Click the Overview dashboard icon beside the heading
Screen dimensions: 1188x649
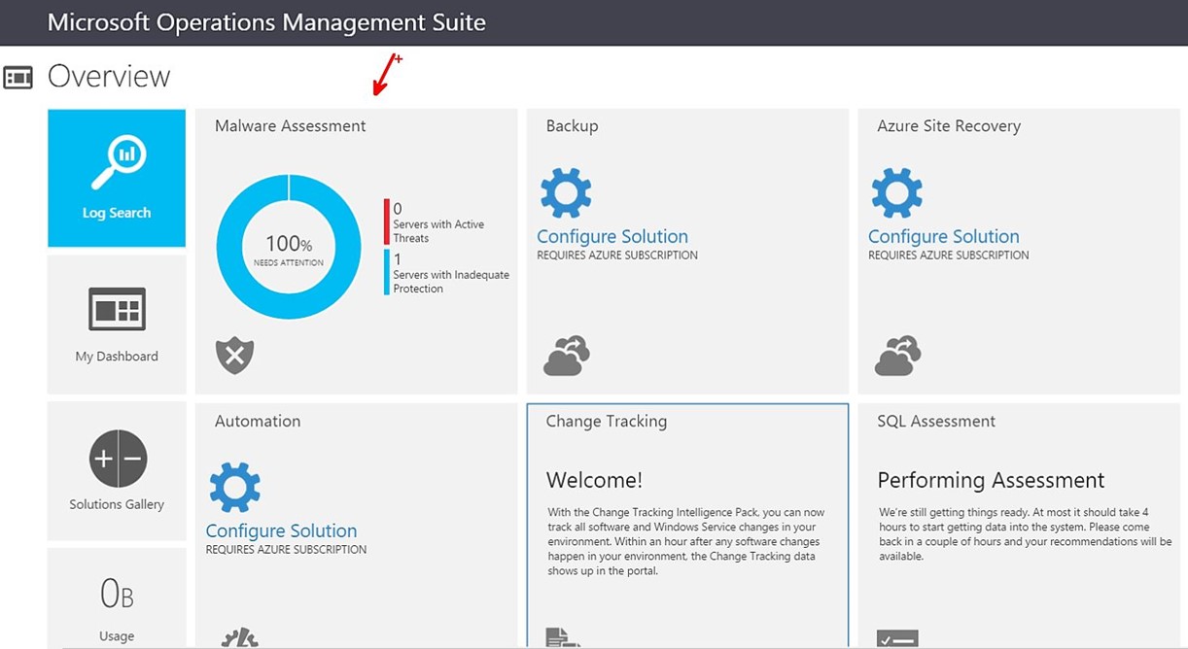point(18,77)
